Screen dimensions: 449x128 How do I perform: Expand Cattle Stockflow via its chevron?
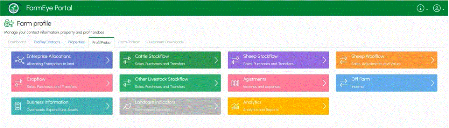coord(216,60)
